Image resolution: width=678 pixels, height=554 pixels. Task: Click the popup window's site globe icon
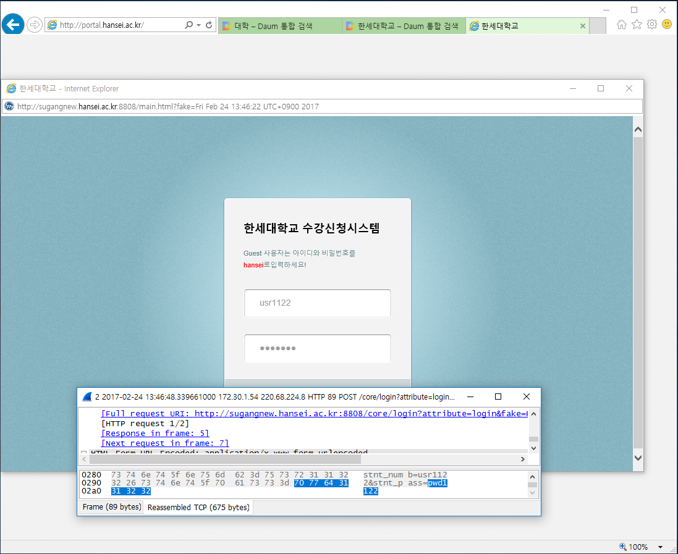coord(9,106)
